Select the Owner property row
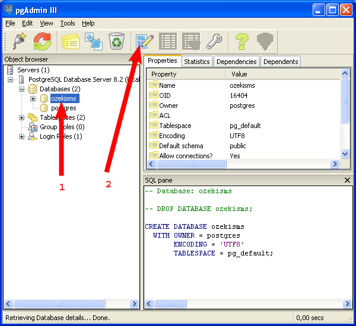356x326 pixels. (169, 106)
